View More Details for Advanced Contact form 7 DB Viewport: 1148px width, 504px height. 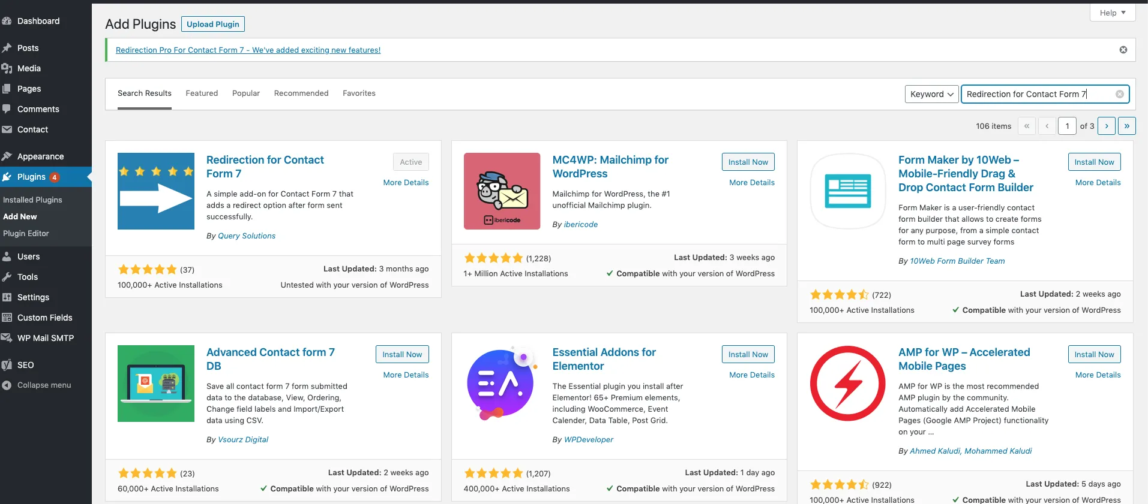point(406,375)
